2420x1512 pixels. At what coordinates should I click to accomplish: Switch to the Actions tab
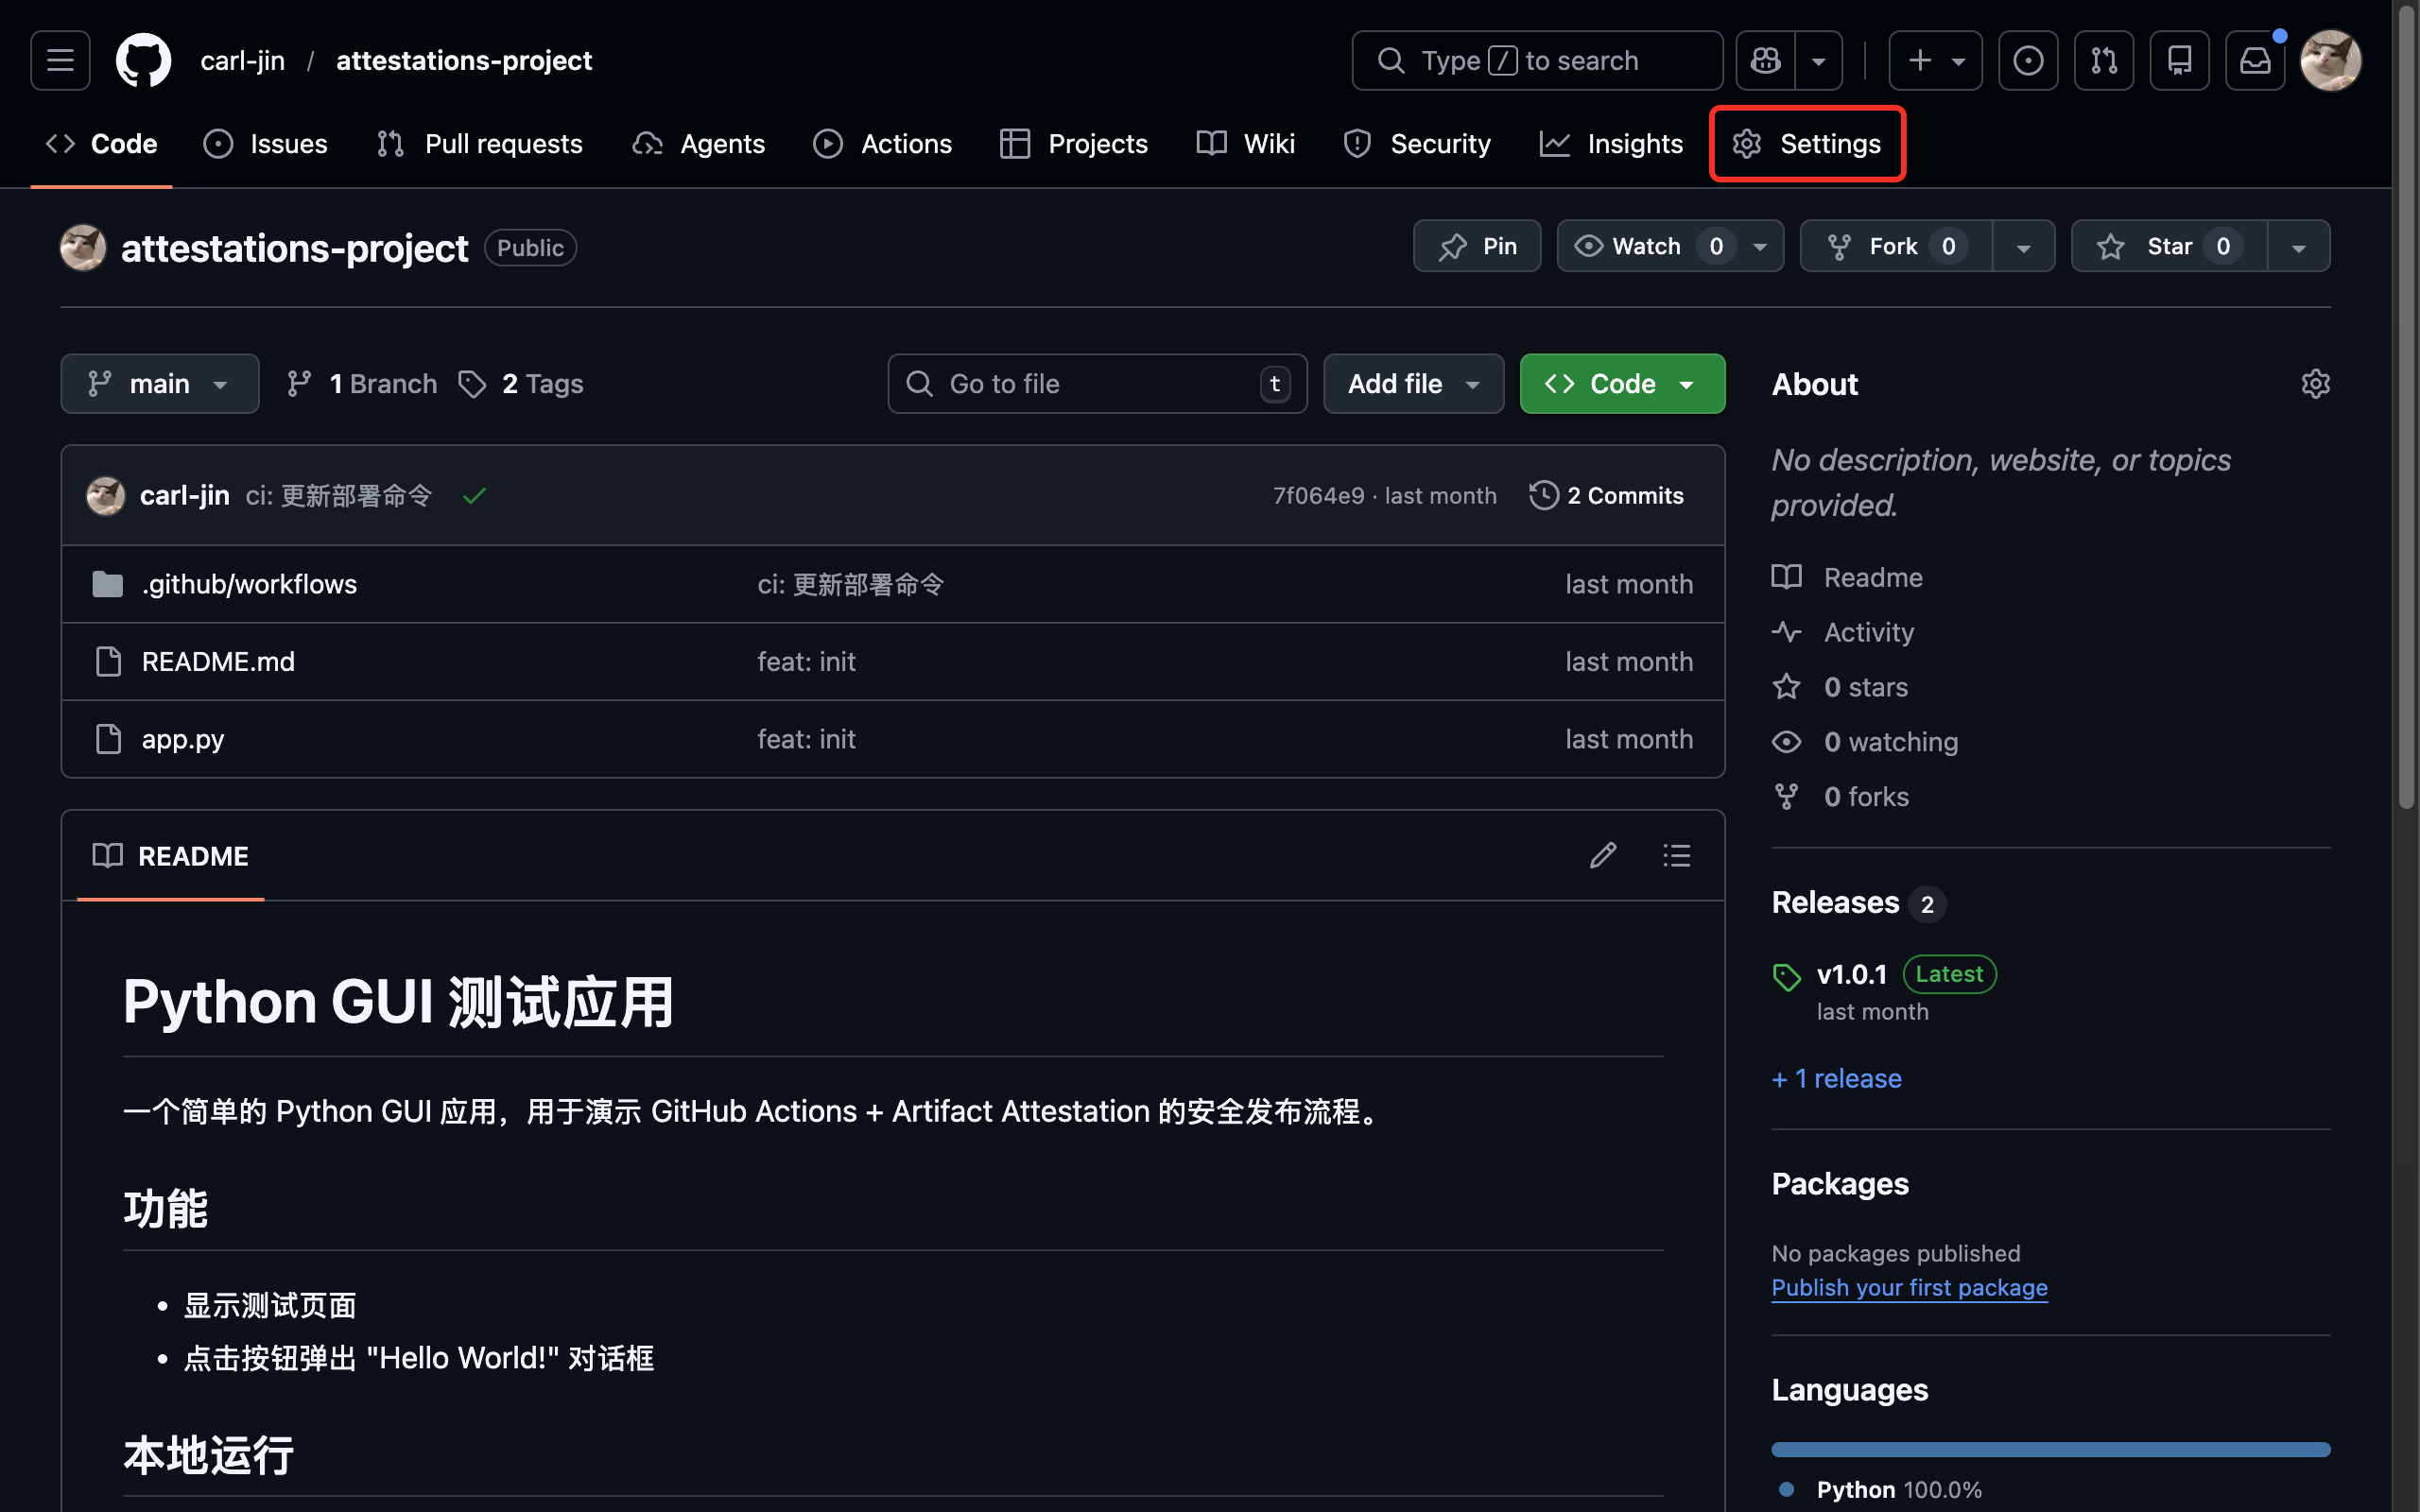(x=883, y=143)
